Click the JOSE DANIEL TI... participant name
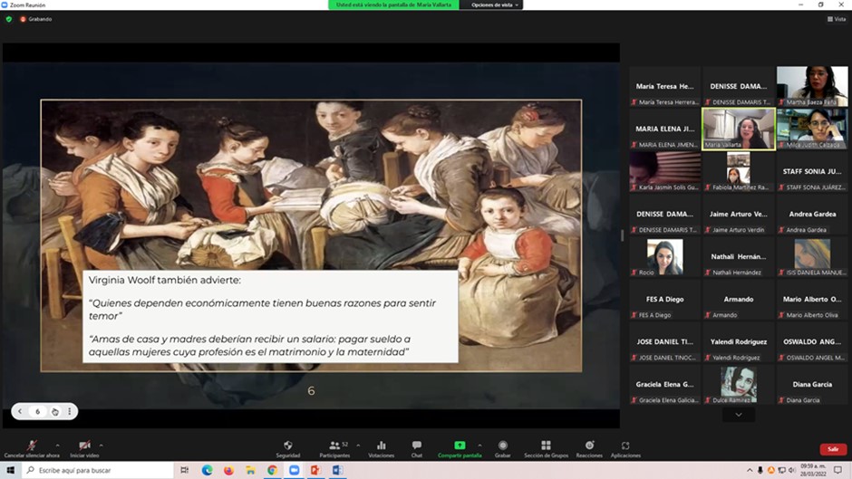Image resolution: width=852 pixels, height=479 pixels. (x=665, y=341)
